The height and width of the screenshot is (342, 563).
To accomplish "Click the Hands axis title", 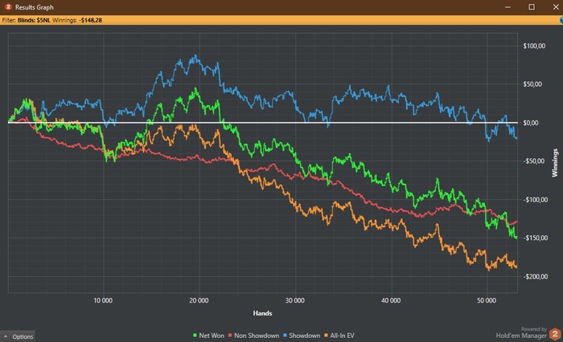I will point(262,313).
